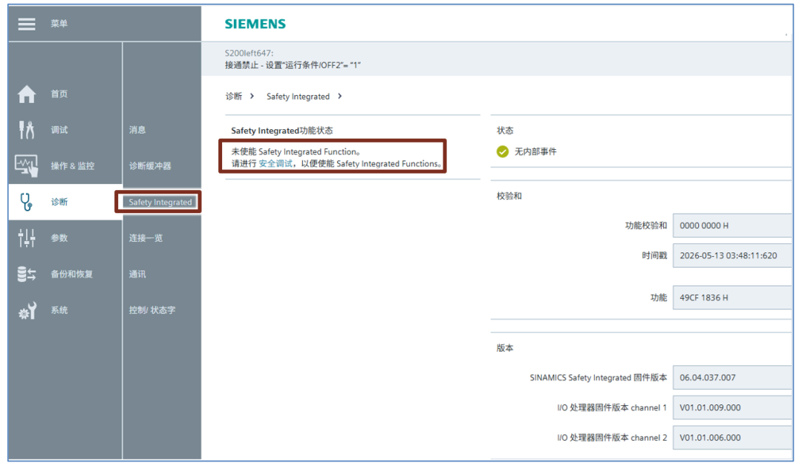Click the status text 接通禁止 message
Screen dimensions: 802x466
pos(293,65)
